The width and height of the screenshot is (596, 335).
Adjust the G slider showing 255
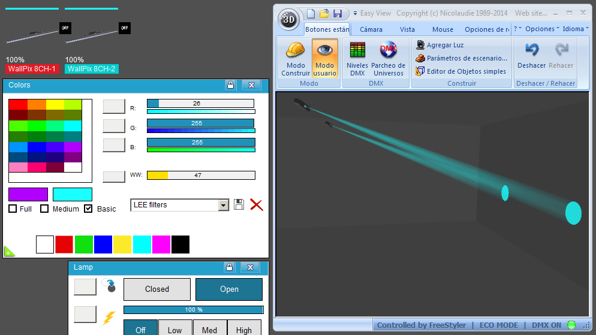coord(200,123)
